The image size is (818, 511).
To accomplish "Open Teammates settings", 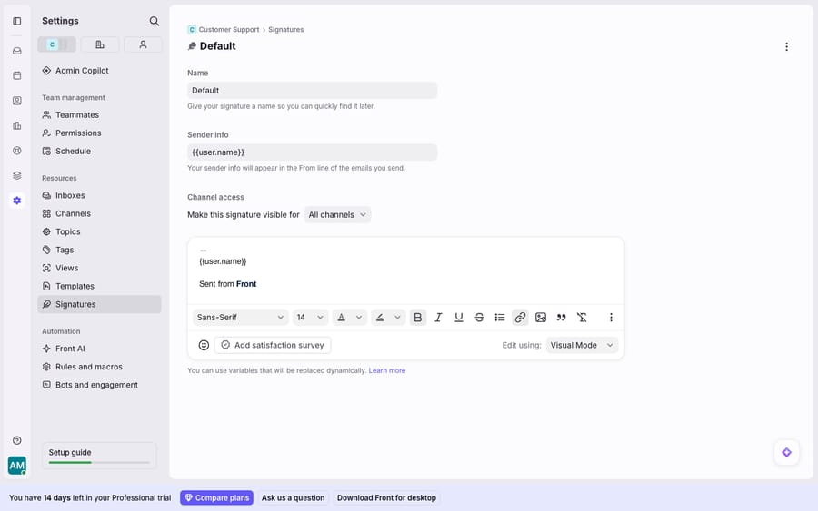I will 99,114.
